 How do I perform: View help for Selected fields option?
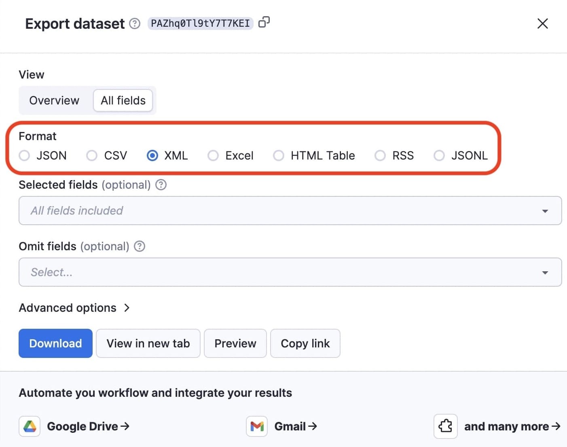tap(161, 185)
